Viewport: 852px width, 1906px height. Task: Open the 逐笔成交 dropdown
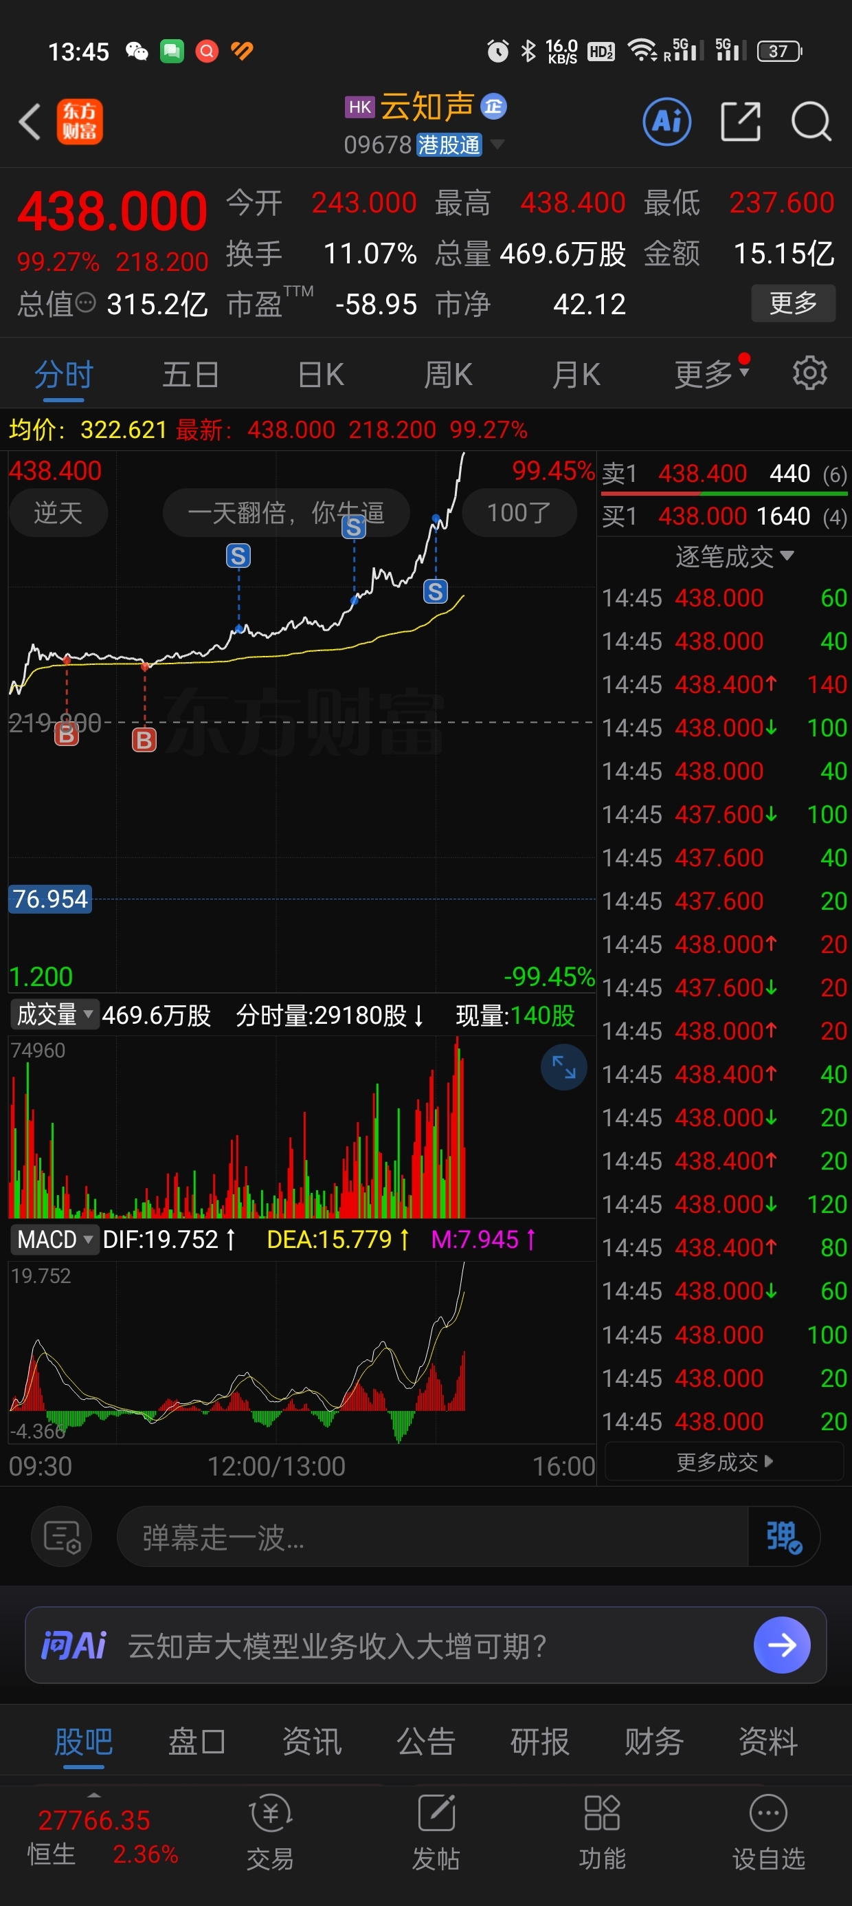click(735, 556)
